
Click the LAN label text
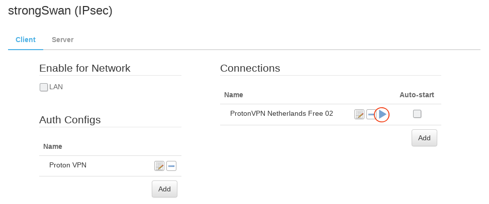(56, 87)
